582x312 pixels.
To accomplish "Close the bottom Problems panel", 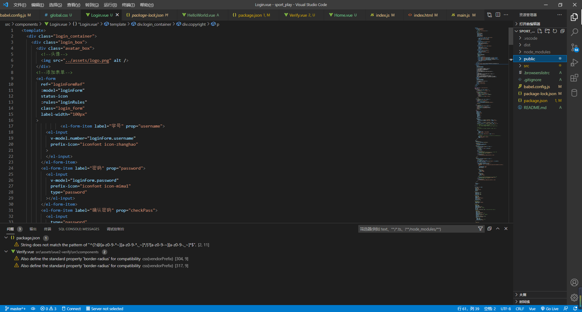I will 506,229.
